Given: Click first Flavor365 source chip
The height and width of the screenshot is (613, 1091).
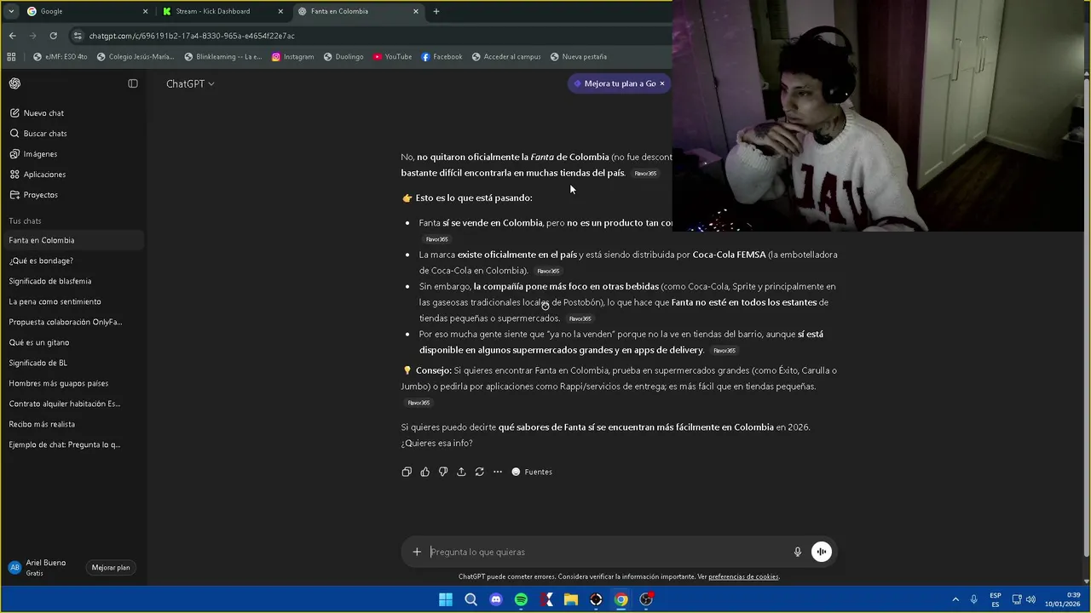Looking at the screenshot, I should pos(645,174).
